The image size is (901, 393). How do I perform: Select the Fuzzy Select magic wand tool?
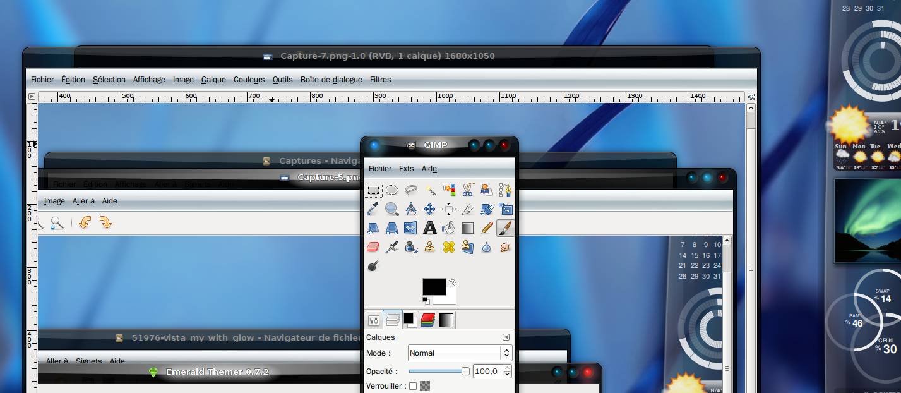(430, 190)
